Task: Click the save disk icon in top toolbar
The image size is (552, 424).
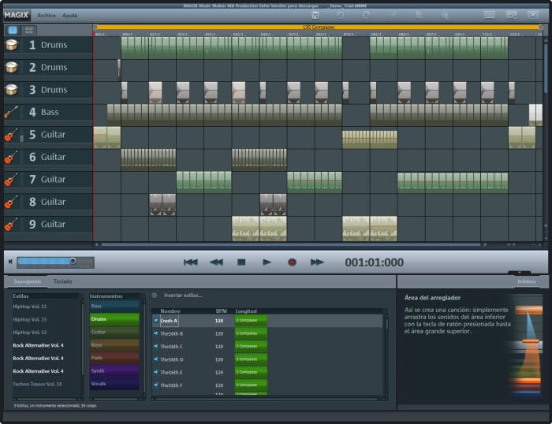Action: point(315,15)
